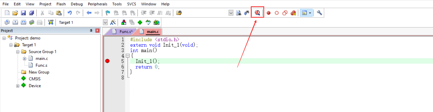Viewport: 433px width, 112px height.
Task: Navigate backwards with the blue arrow
Action: [x=89, y=13]
